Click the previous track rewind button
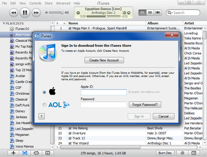Image resolution: width=207 pixels, height=157 pixels. click(13, 13)
